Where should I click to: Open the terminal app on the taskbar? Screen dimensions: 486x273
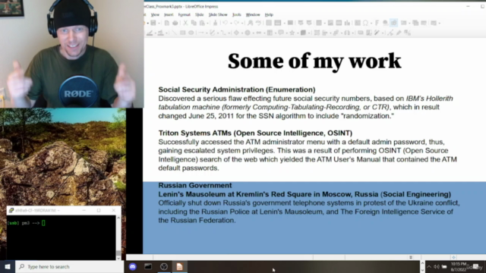click(x=148, y=266)
